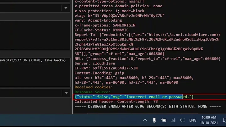The height and width of the screenshot is (127, 226).
Task: Click the etag header line
Action: (x=120, y=16)
